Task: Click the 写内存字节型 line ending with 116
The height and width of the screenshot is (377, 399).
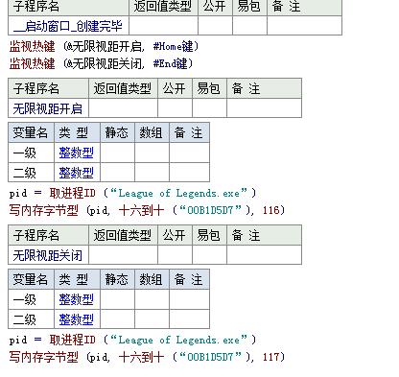Action: [147, 210]
